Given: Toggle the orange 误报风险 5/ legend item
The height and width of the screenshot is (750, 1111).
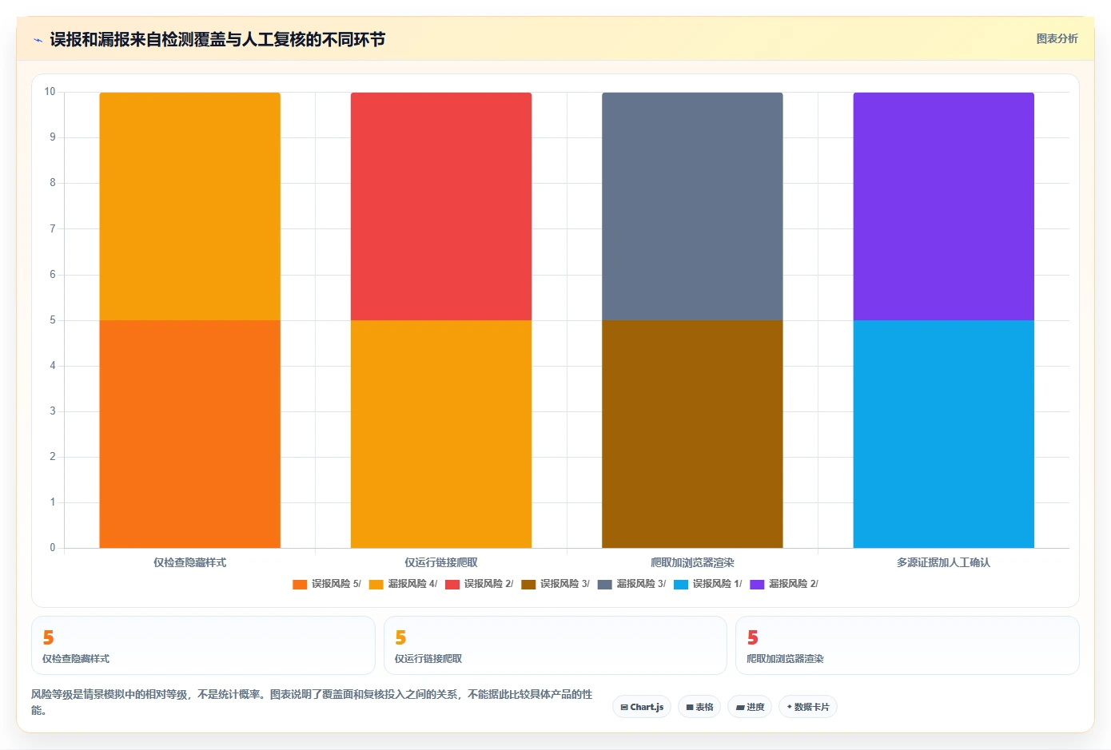Looking at the screenshot, I should point(327,584).
